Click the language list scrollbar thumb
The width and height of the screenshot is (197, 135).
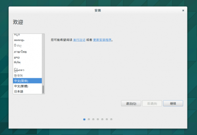43,89
